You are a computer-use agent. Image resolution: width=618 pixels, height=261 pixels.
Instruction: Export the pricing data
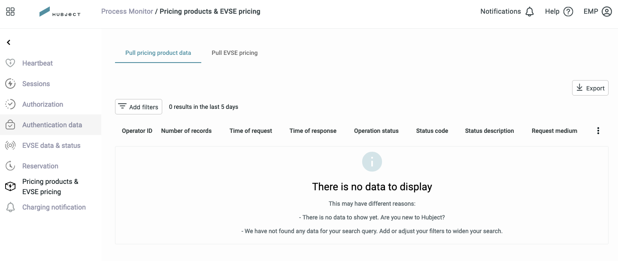590,88
